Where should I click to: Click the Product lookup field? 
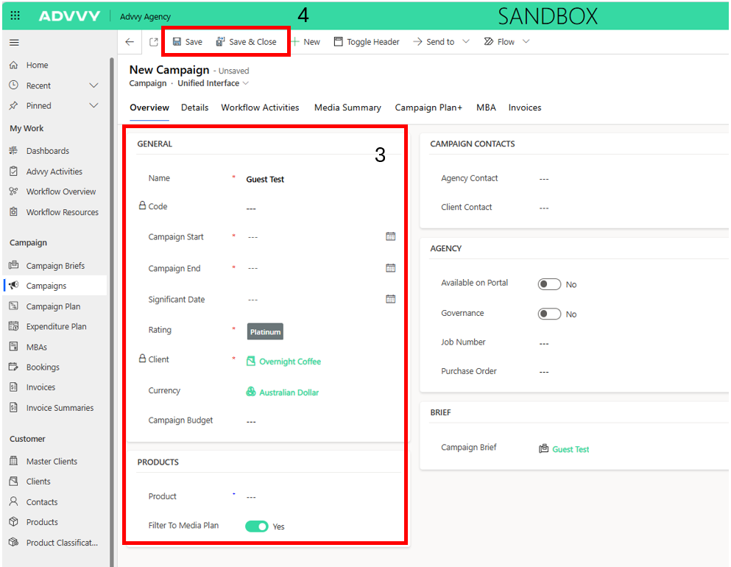pyautogui.click(x=321, y=497)
